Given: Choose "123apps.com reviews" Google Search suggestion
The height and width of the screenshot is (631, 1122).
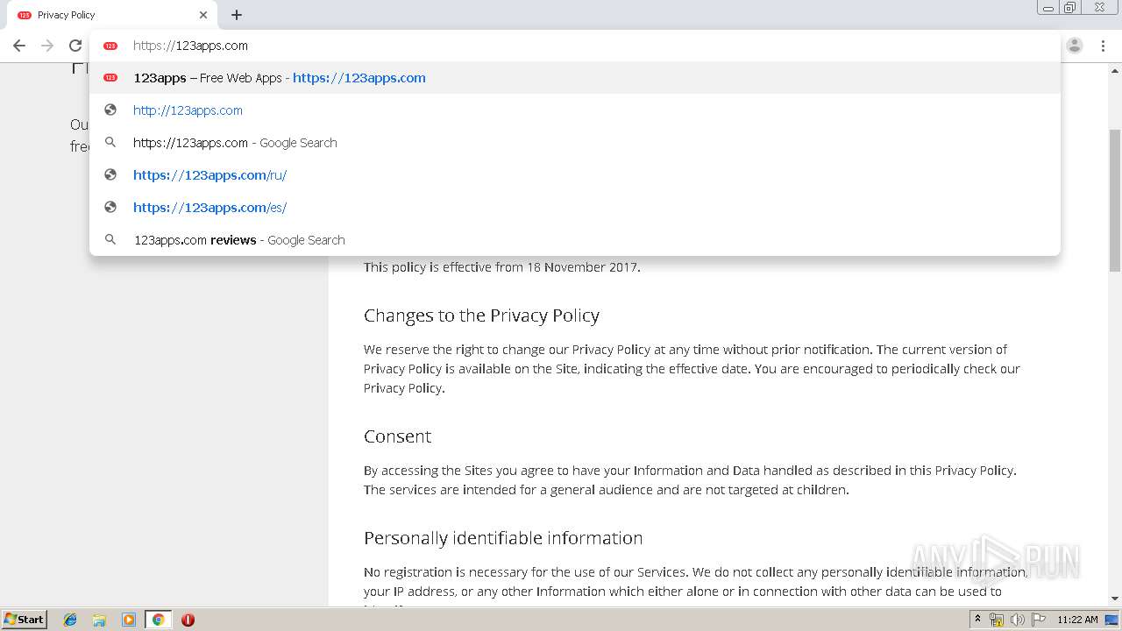Looking at the screenshot, I should click(238, 240).
